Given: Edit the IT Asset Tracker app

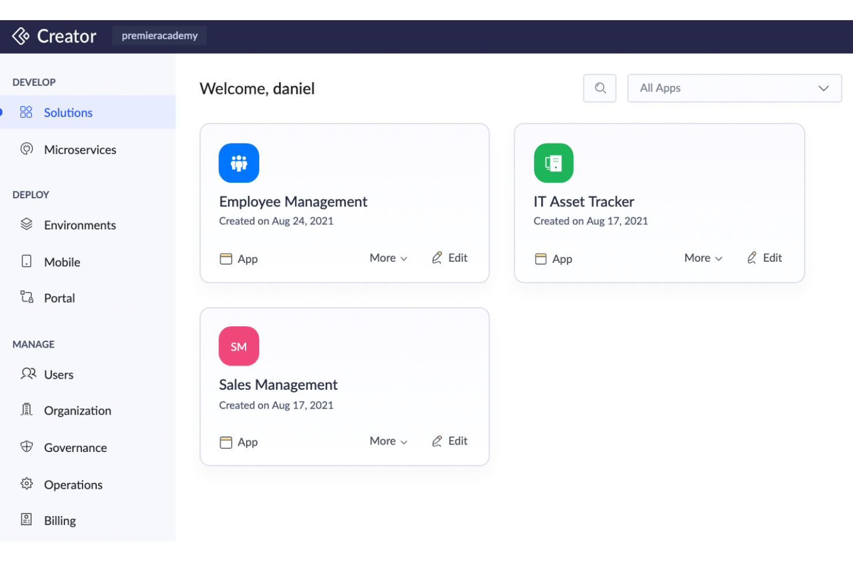Looking at the screenshot, I should coord(764,258).
